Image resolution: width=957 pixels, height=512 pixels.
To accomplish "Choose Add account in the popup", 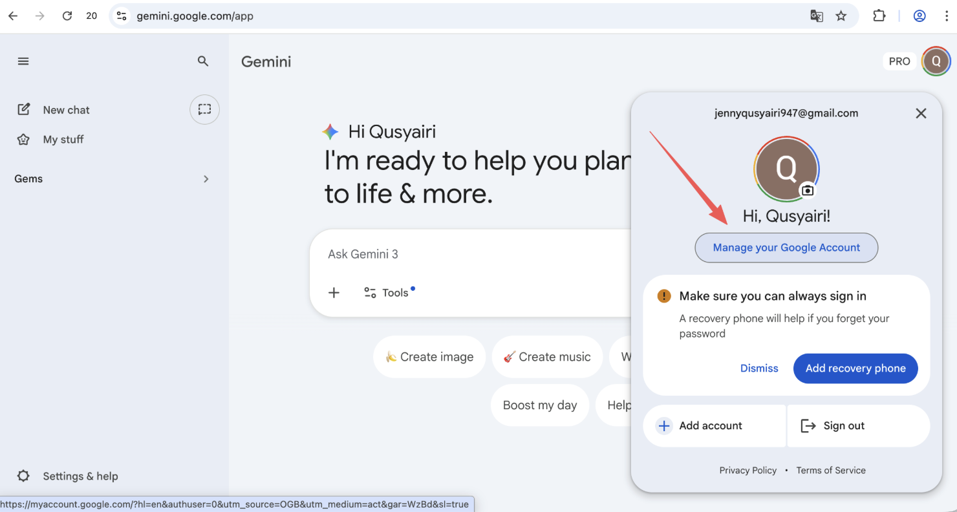I will coord(715,426).
